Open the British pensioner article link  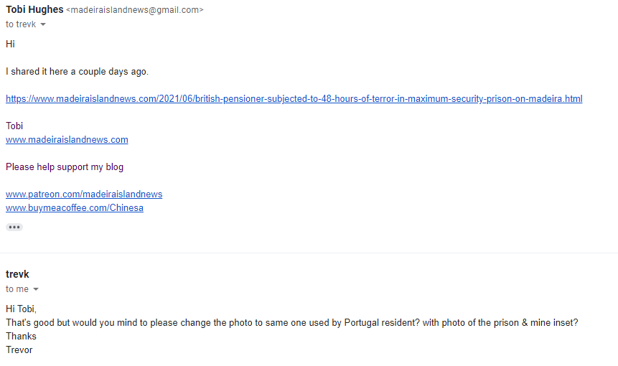(x=294, y=98)
